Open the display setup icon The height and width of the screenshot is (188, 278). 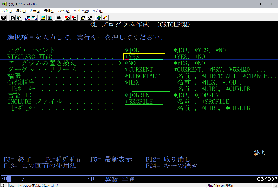point(43,18)
